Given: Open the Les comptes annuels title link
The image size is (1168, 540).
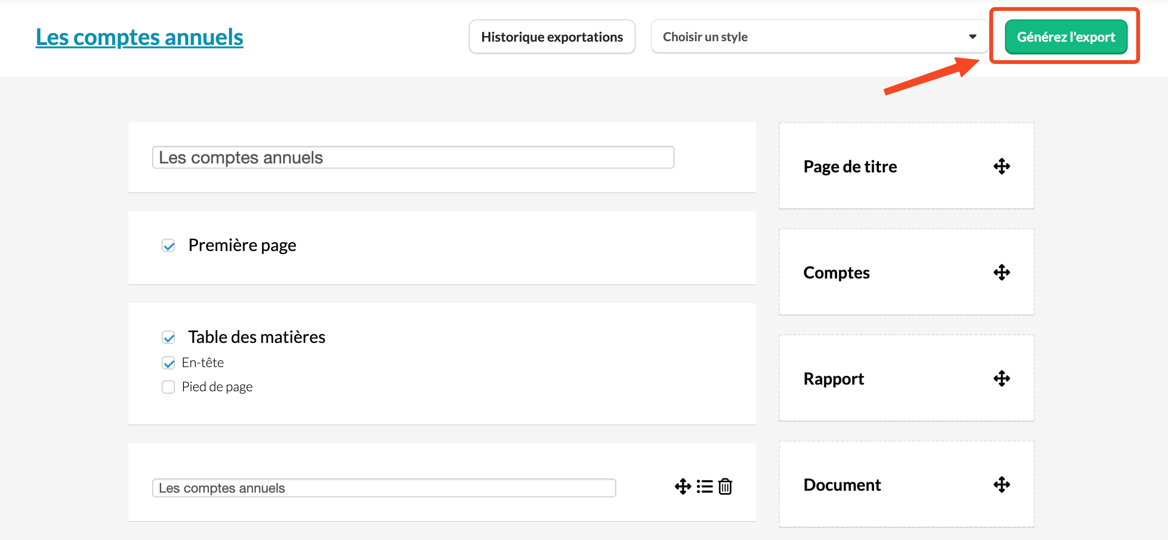Looking at the screenshot, I should (x=139, y=37).
